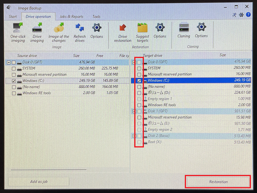This screenshot has height=193, width=257.
Task: Click the source list horizontal scrollbar
Action: (x=48, y=170)
